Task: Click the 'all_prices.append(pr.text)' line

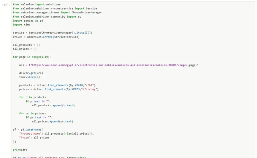Action: coord(52,121)
